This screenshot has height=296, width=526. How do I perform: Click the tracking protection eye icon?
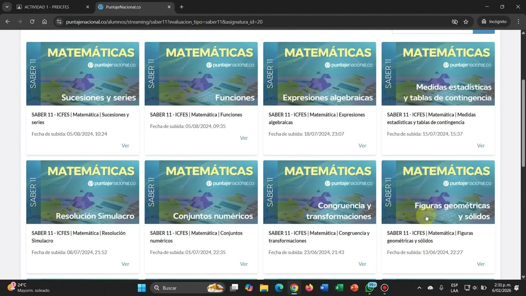point(454,22)
